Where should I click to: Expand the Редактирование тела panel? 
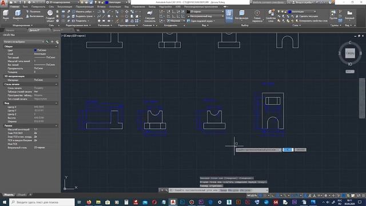pyautogui.click(x=78, y=25)
